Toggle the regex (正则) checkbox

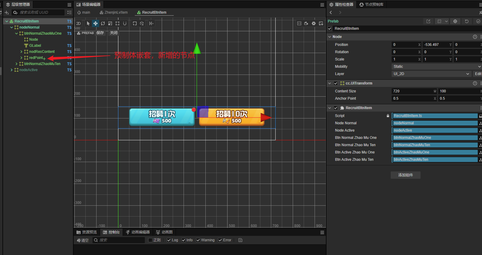coord(150,240)
